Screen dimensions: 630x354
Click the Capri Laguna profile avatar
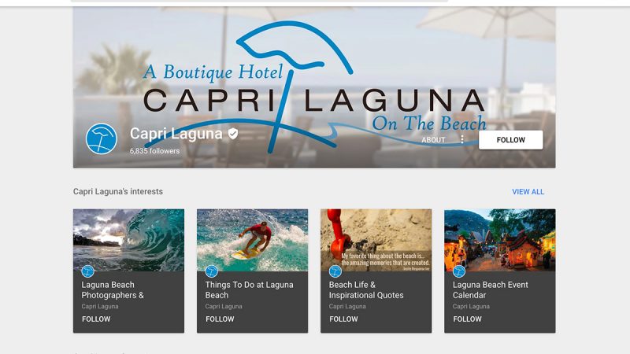(x=102, y=139)
